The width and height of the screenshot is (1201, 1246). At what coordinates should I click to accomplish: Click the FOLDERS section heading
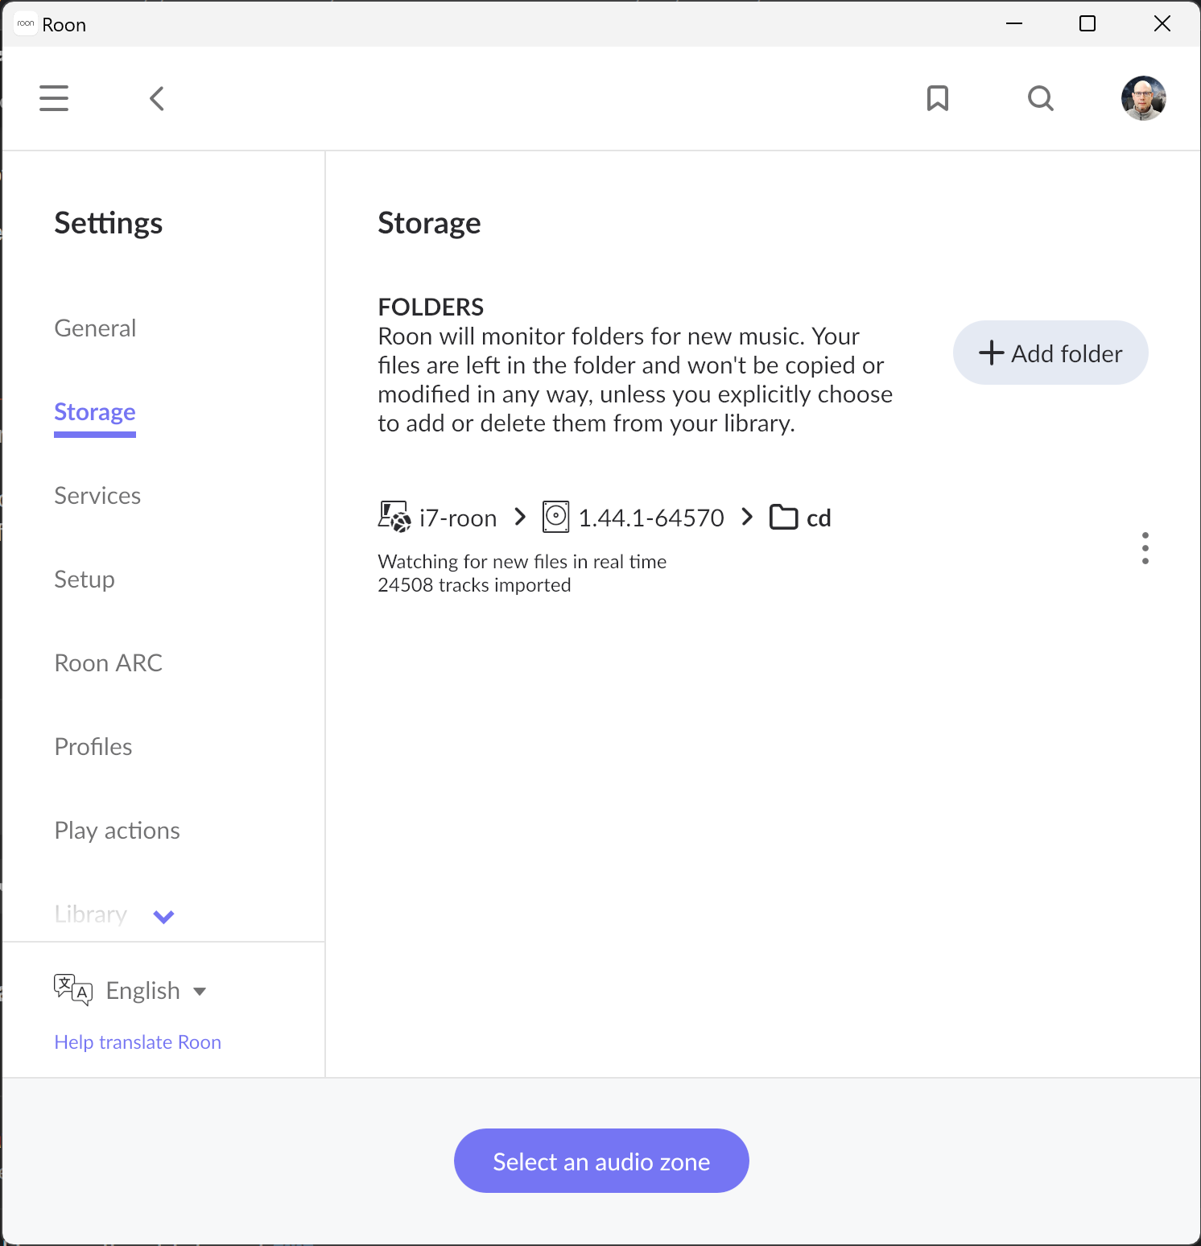pos(431,307)
